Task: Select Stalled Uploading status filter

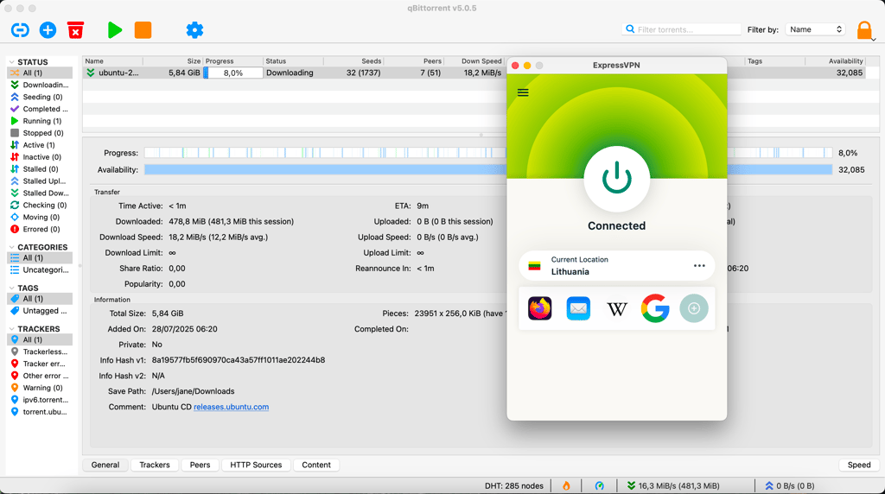Action: point(40,181)
